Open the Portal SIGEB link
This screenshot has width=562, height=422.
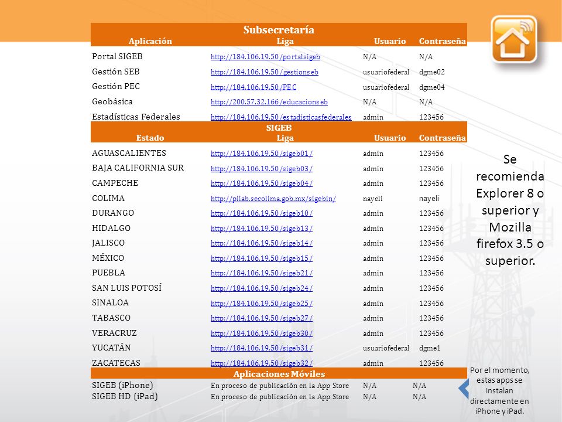click(x=265, y=57)
